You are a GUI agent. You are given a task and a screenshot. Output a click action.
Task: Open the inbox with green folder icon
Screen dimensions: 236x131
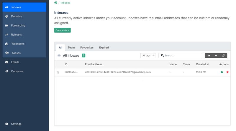222,72
